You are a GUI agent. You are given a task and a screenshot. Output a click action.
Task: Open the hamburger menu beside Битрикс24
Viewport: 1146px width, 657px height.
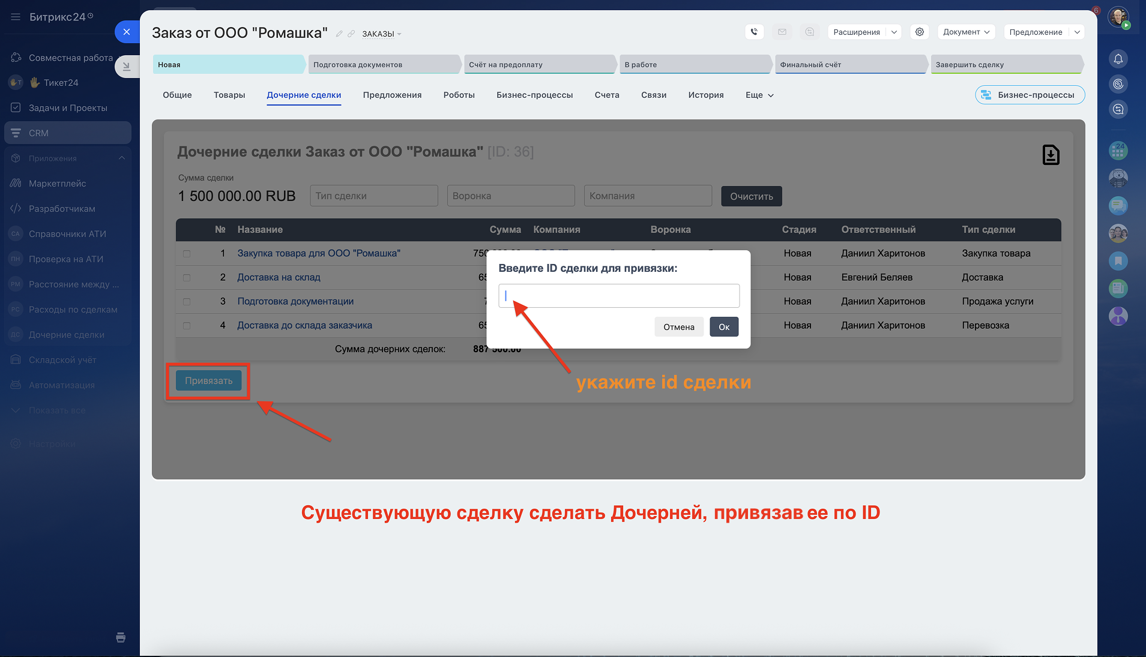16,17
